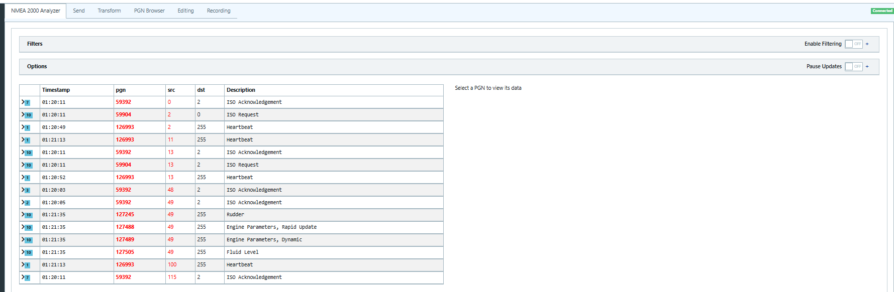
Task: Click 'Select a PGN to view its data' text
Action: point(488,88)
